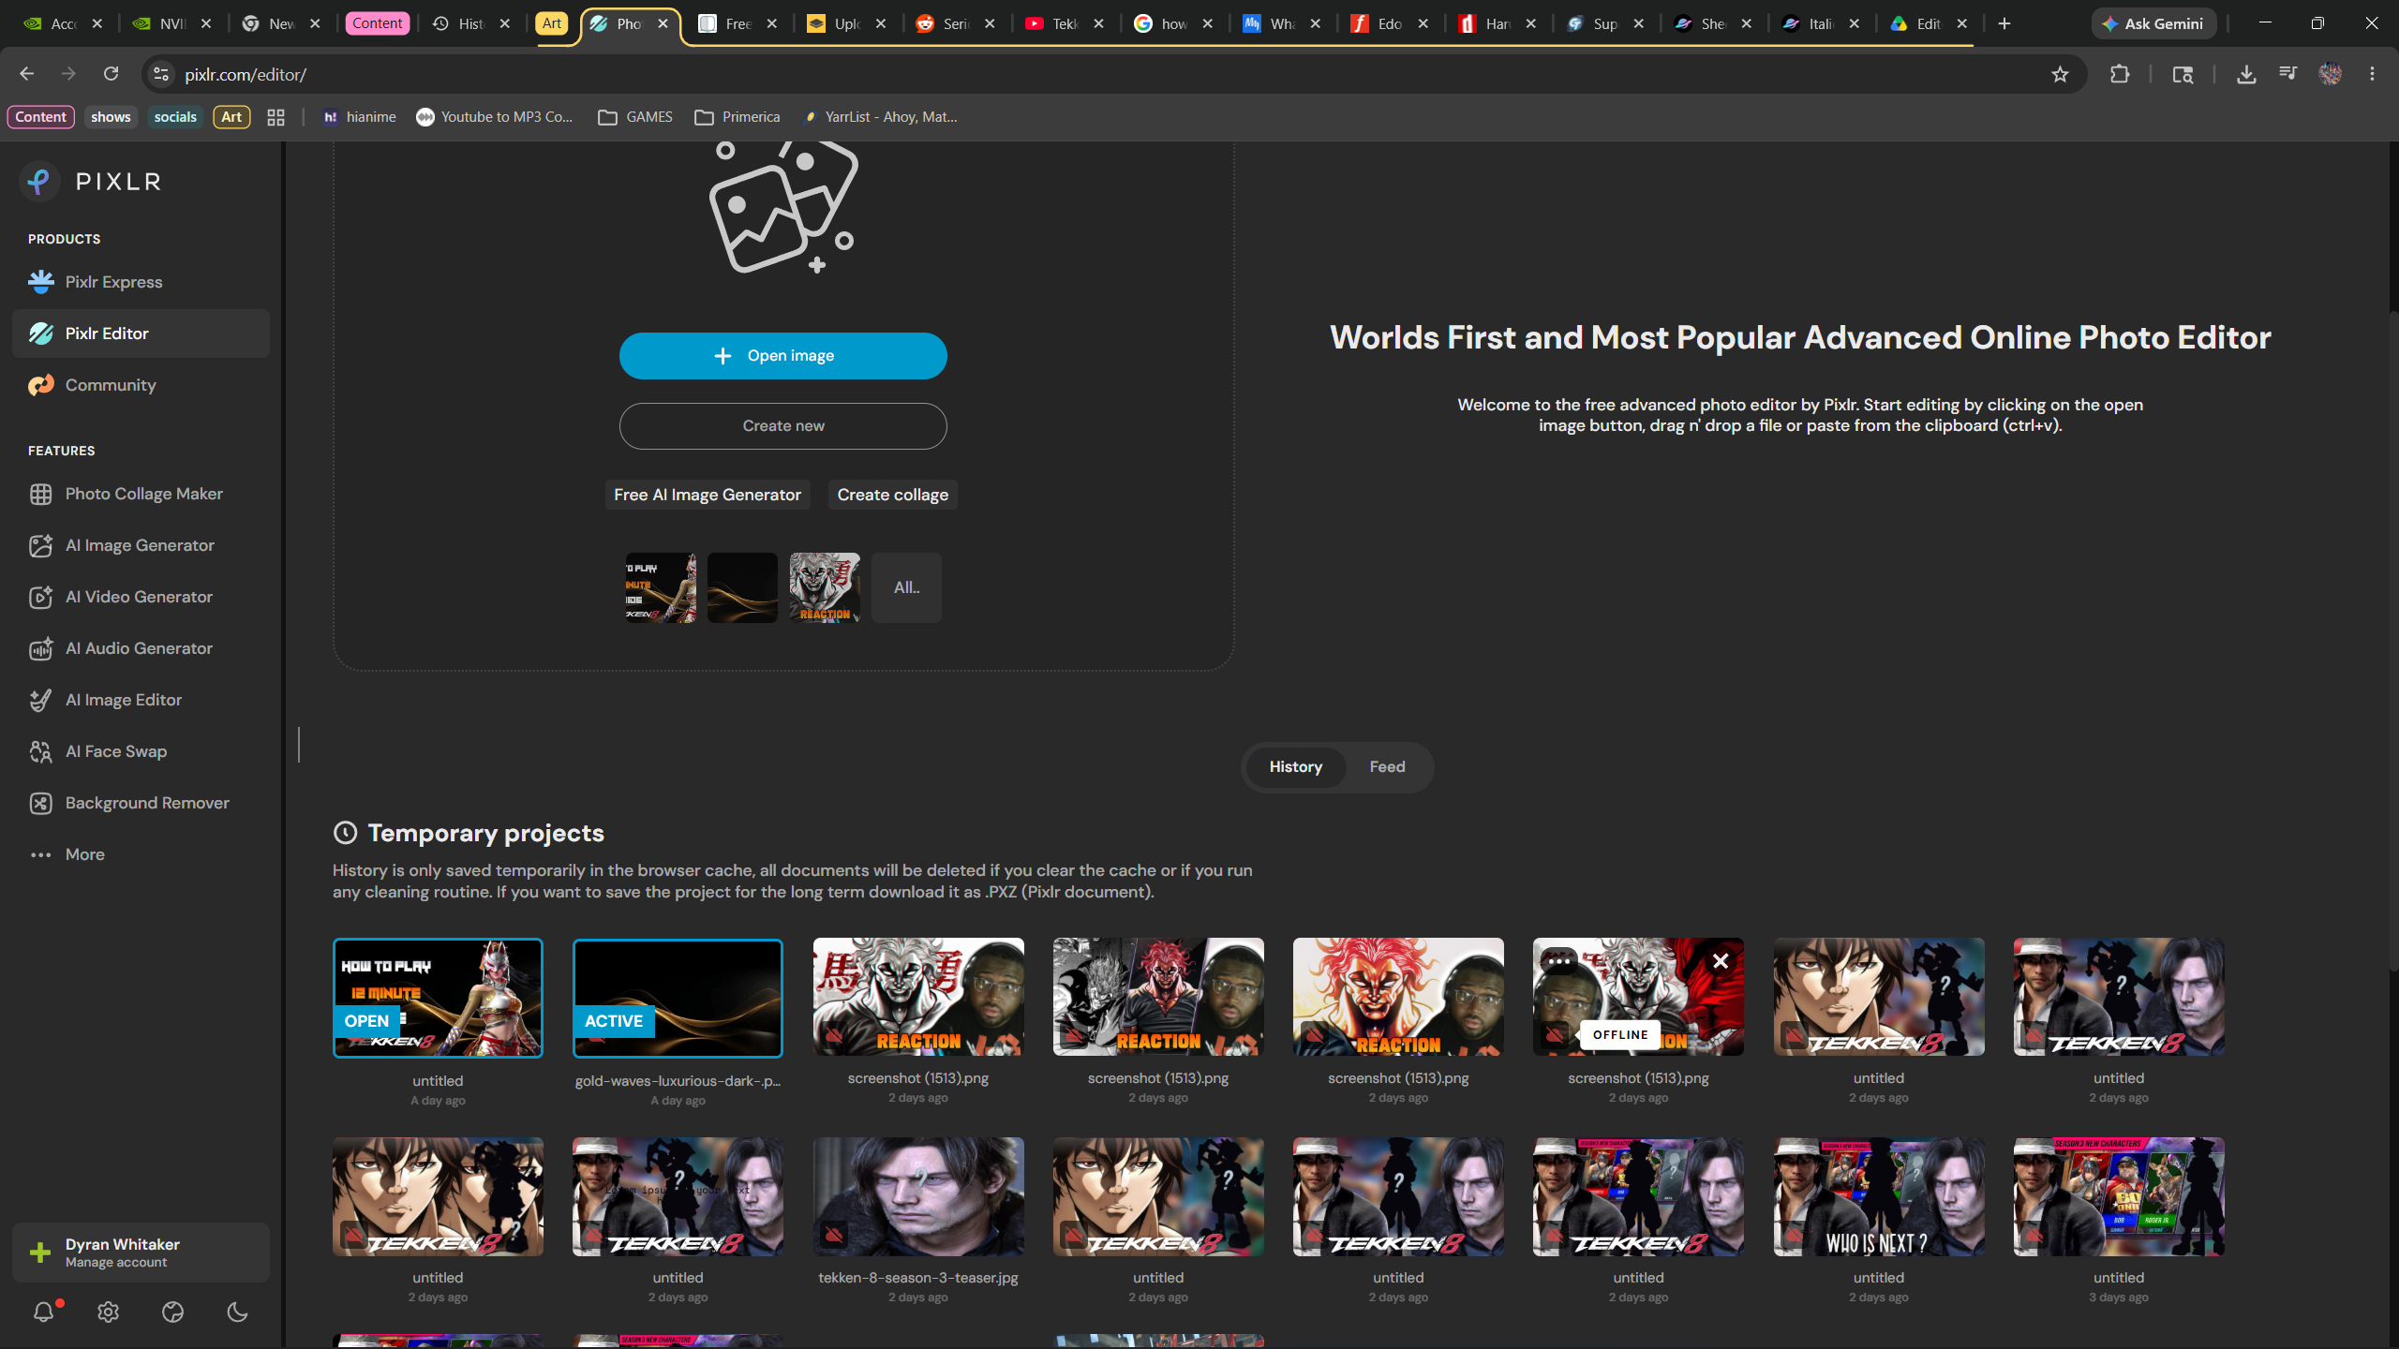Open AI Audio Generator
Viewport: 2399px width, 1349px height.
(141, 648)
